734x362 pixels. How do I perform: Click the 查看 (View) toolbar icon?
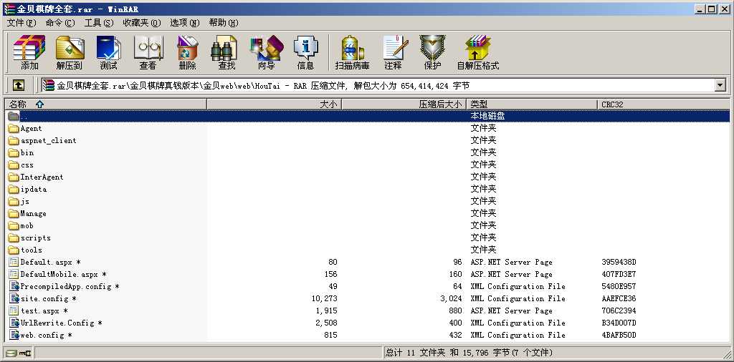pos(148,52)
